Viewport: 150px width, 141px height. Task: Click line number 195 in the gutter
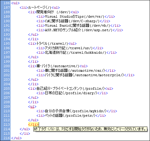point(7,43)
